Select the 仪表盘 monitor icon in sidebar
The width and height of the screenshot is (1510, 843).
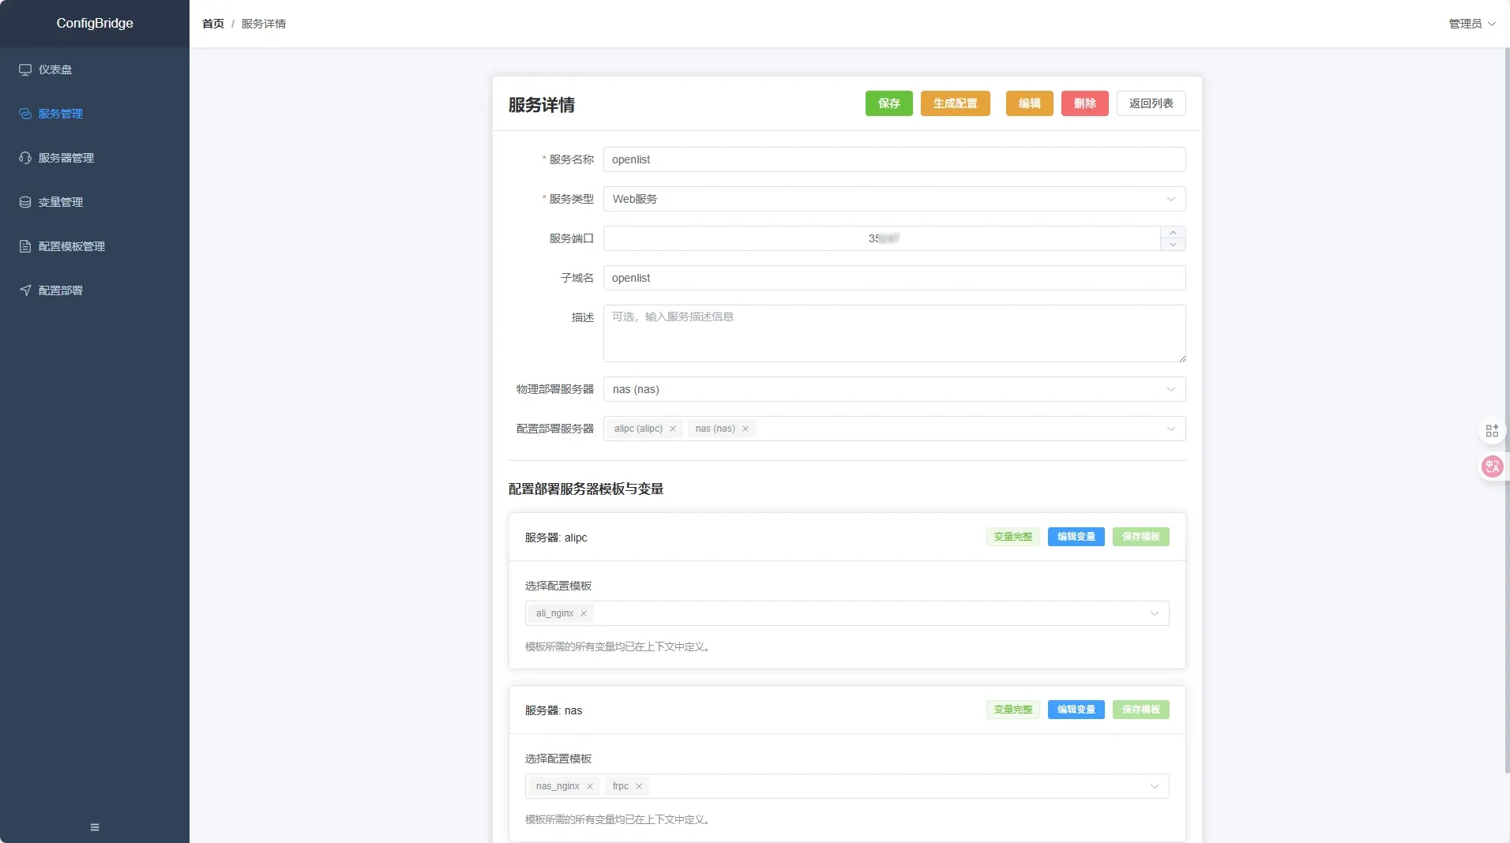click(x=24, y=69)
